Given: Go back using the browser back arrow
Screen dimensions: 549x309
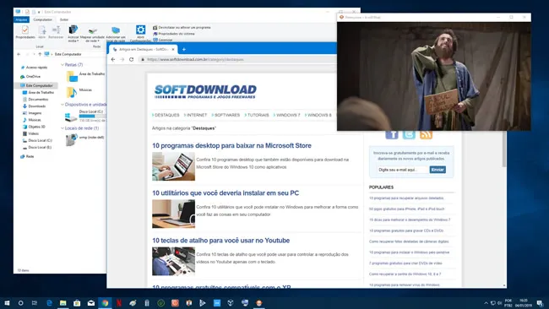Looking at the screenshot, I should pyautogui.click(x=113, y=59).
